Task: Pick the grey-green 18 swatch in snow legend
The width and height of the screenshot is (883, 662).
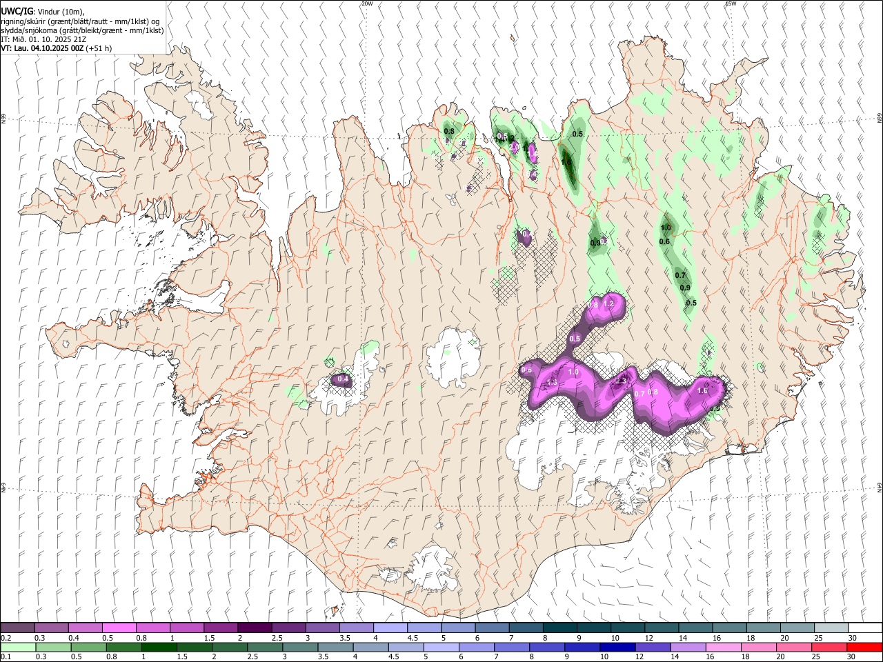Action: click(x=762, y=628)
